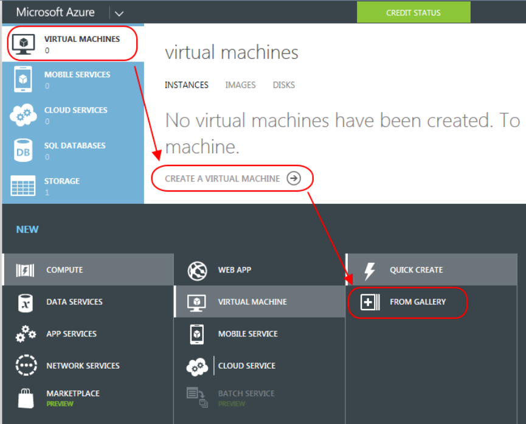Select App Services in the New menu

pyautogui.click(x=89, y=334)
